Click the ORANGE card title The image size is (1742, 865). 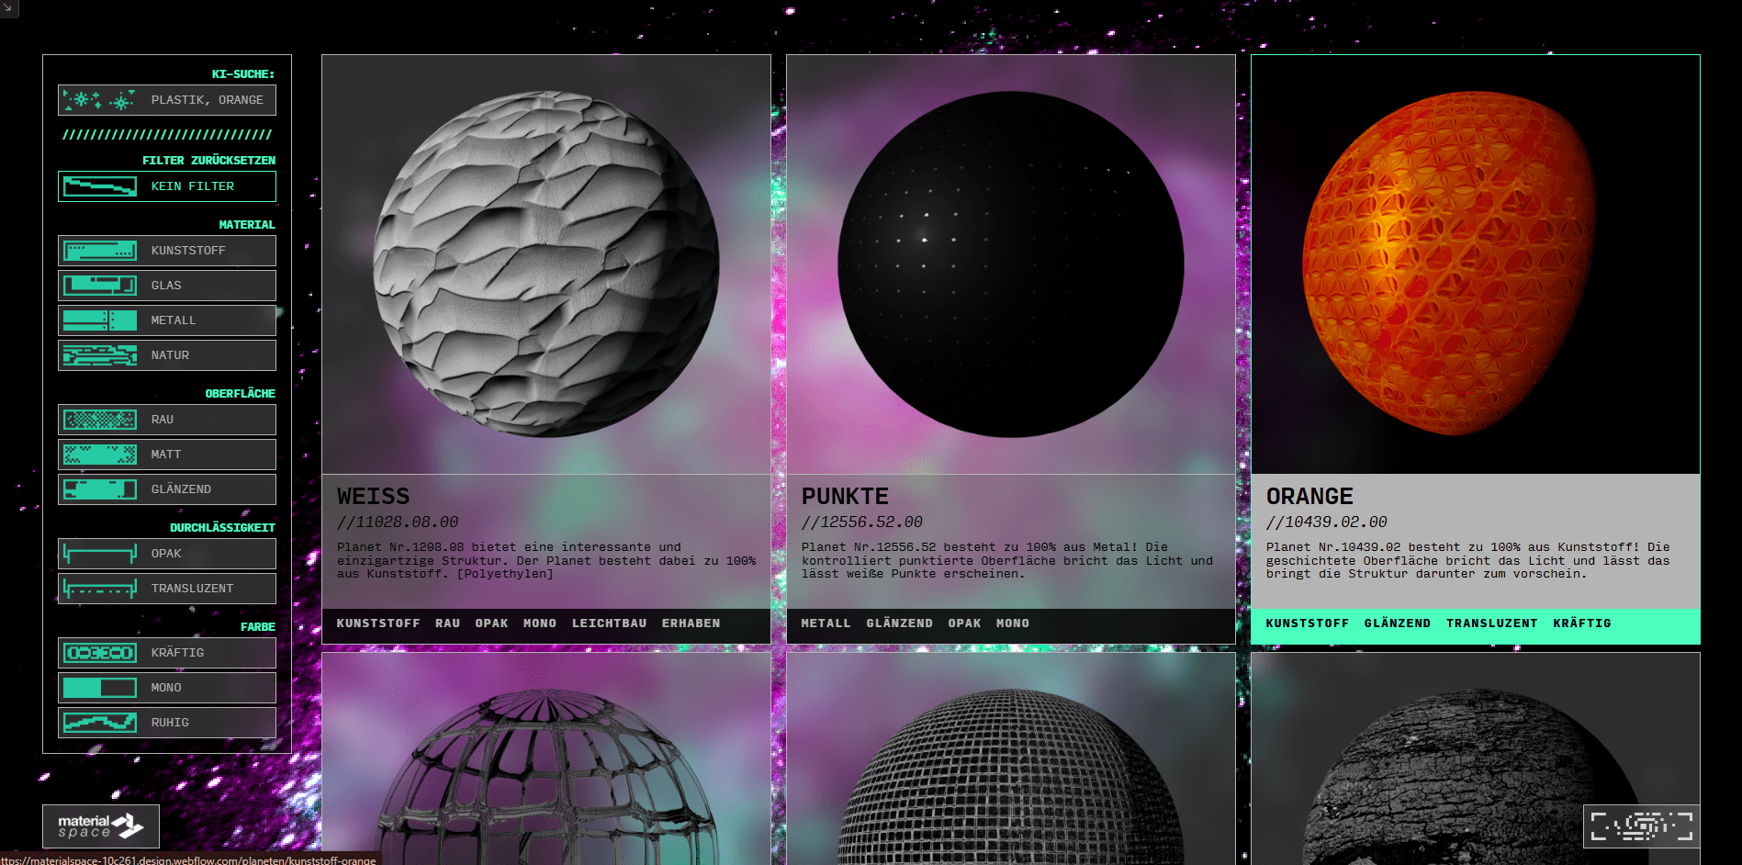click(1309, 497)
